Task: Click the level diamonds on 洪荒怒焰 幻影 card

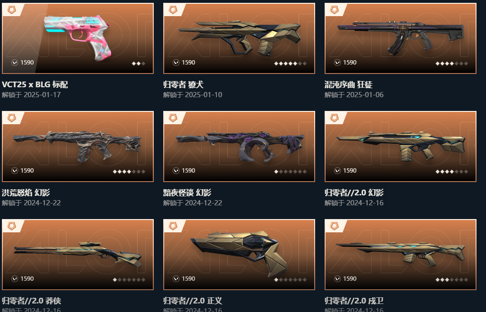Action: click(x=129, y=172)
